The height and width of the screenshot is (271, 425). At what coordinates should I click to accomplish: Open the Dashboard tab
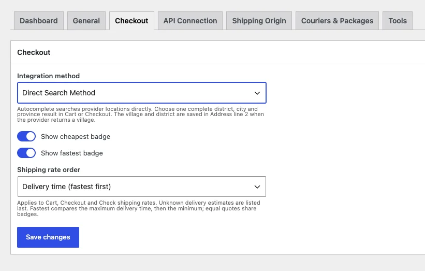pos(39,21)
